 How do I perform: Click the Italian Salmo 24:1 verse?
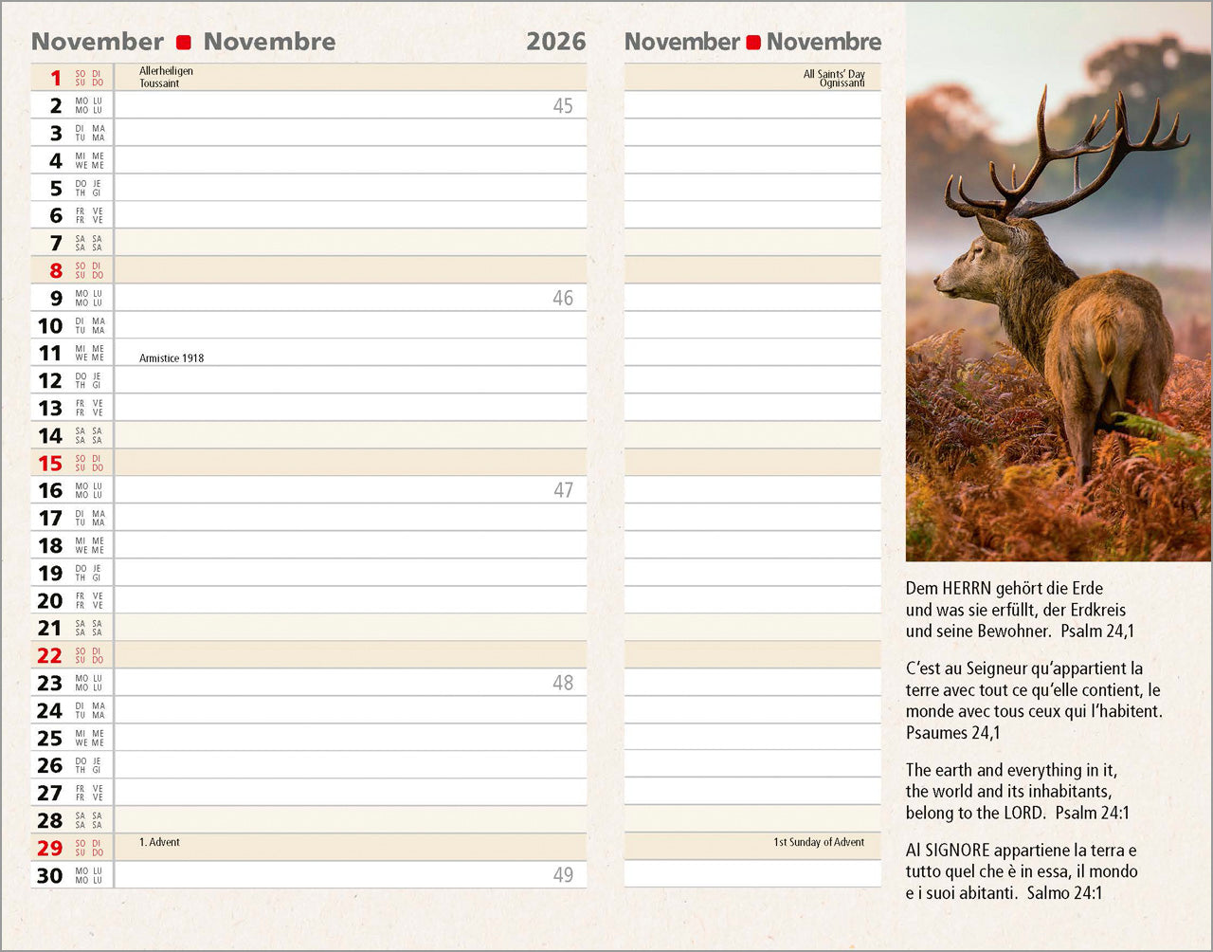[1021, 871]
